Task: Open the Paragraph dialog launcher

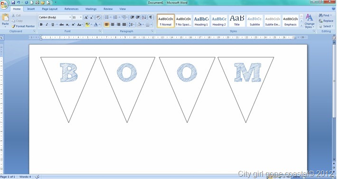Action: click(x=152, y=31)
